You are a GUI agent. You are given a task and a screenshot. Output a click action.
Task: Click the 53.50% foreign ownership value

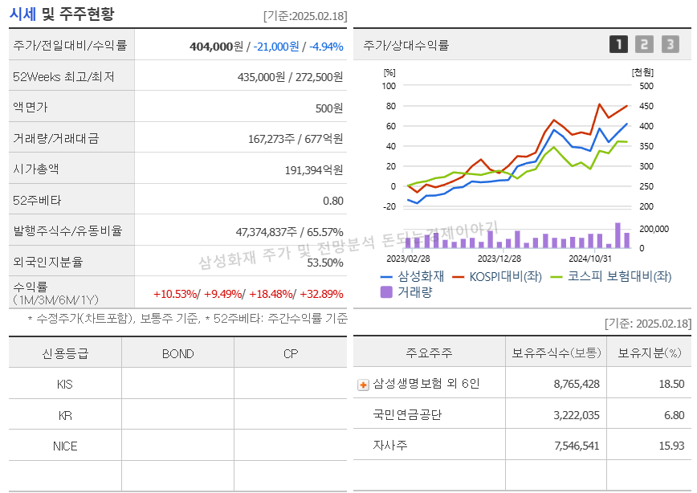(325, 263)
